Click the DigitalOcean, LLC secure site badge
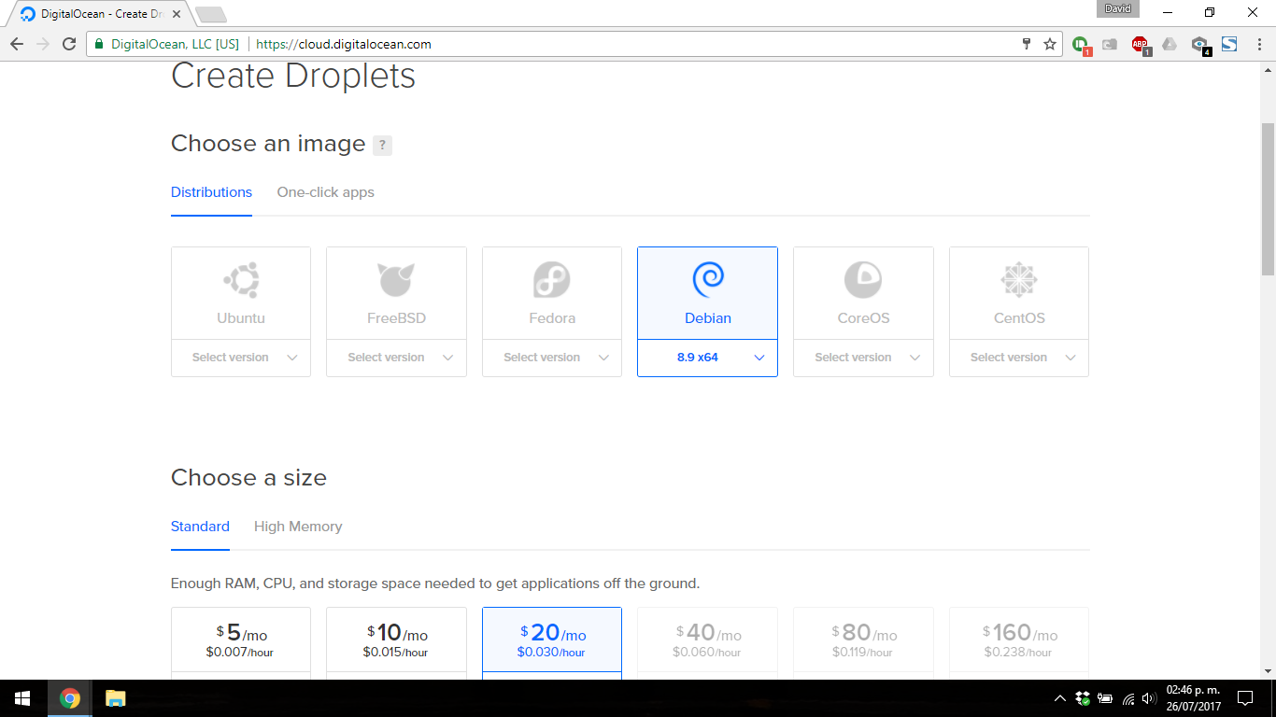The height and width of the screenshot is (717, 1276). click(167, 44)
